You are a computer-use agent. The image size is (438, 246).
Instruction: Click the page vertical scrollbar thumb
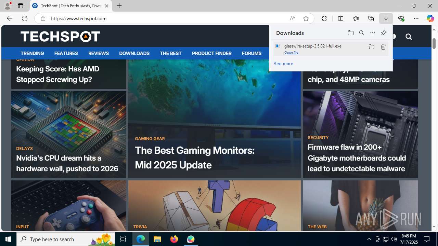click(x=434, y=43)
